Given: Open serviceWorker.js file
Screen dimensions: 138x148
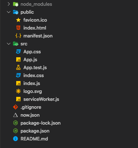Looking at the screenshot, I should click(x=41, y=99).
